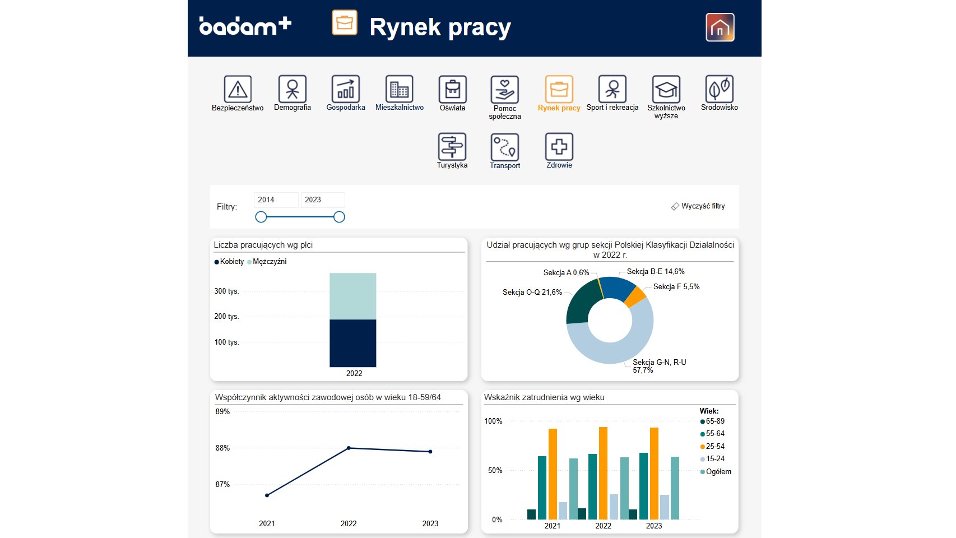This screenshot has height=538, width=956.
Task: Open the Oświata backpack icon
Action: [x=452, y=90]
